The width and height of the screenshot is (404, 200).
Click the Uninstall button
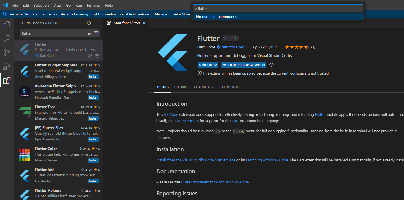[205, 65]
